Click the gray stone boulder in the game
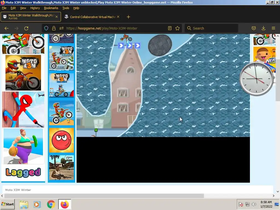Screen dimensions: 280x210 (x=160, y=45)
